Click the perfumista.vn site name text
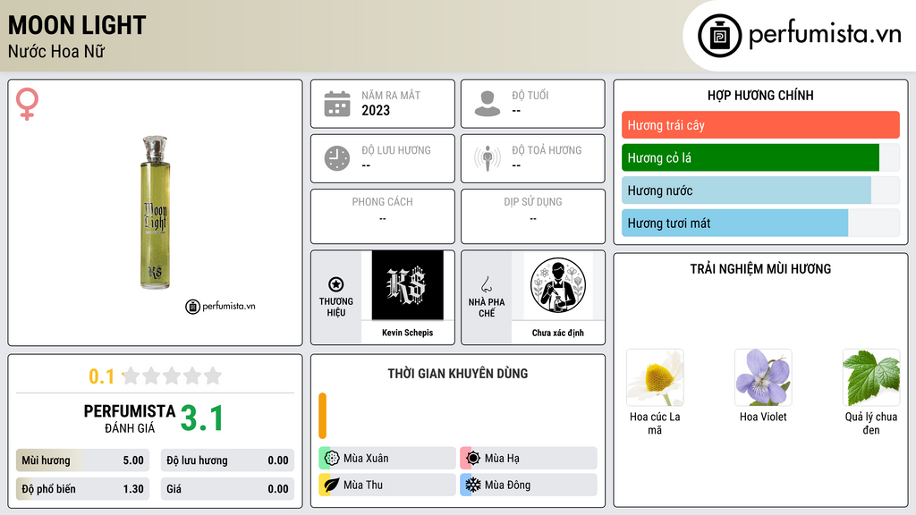The image size is (916, 515). tap(825, 35)
